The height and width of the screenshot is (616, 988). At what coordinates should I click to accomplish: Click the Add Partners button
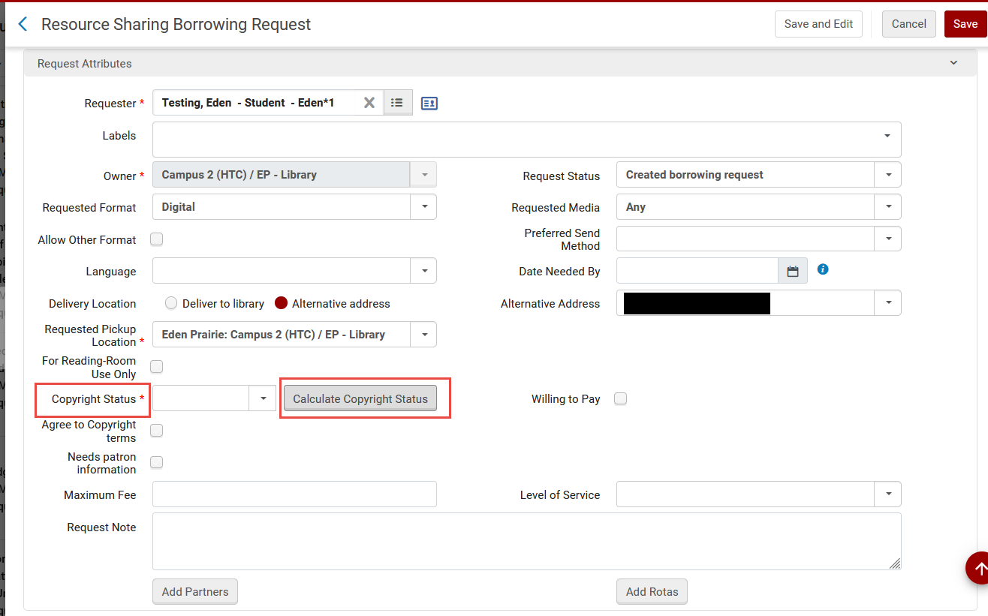click(x=195, y=591)
